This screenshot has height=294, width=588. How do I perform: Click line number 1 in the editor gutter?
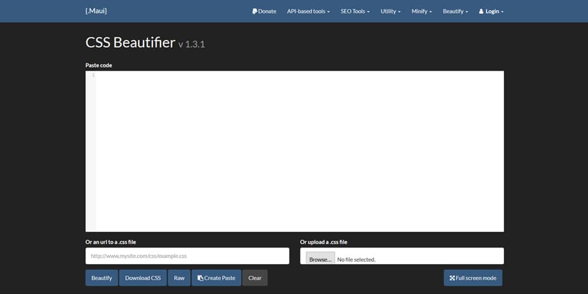[x=93, y=75]
